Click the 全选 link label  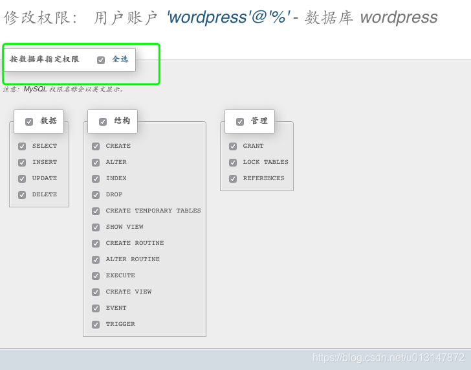coord(120,59)
